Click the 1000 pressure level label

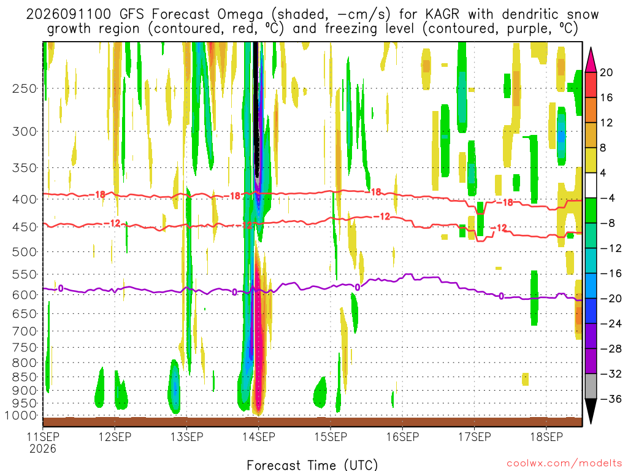[21, 416]
